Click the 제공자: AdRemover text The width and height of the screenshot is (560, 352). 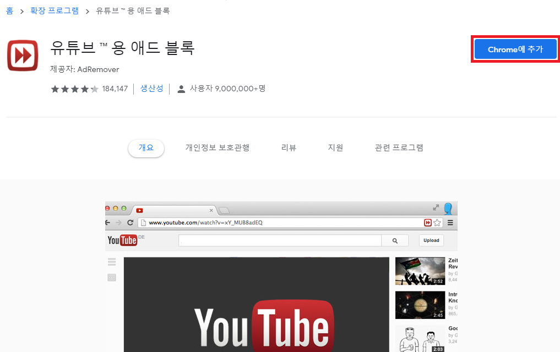click(85, 69)
